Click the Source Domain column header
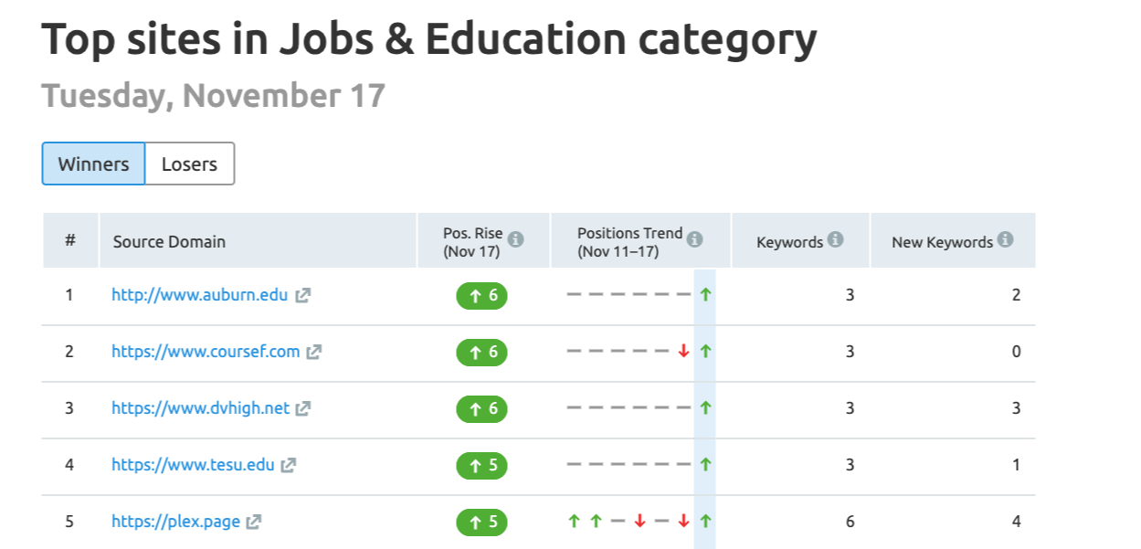This screenshot has width=1141, height=549. click(169, 242)
